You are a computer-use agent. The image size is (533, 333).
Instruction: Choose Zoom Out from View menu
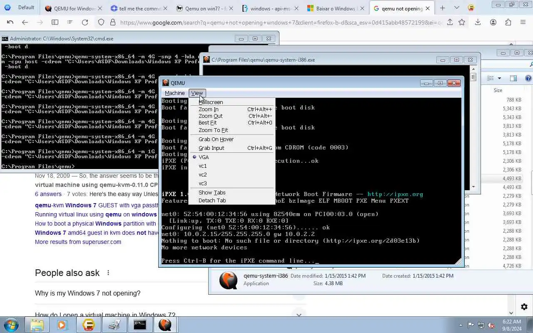232,116
